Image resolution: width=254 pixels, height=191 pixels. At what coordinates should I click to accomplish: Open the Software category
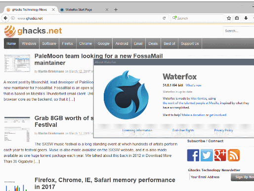pos(49,43)
